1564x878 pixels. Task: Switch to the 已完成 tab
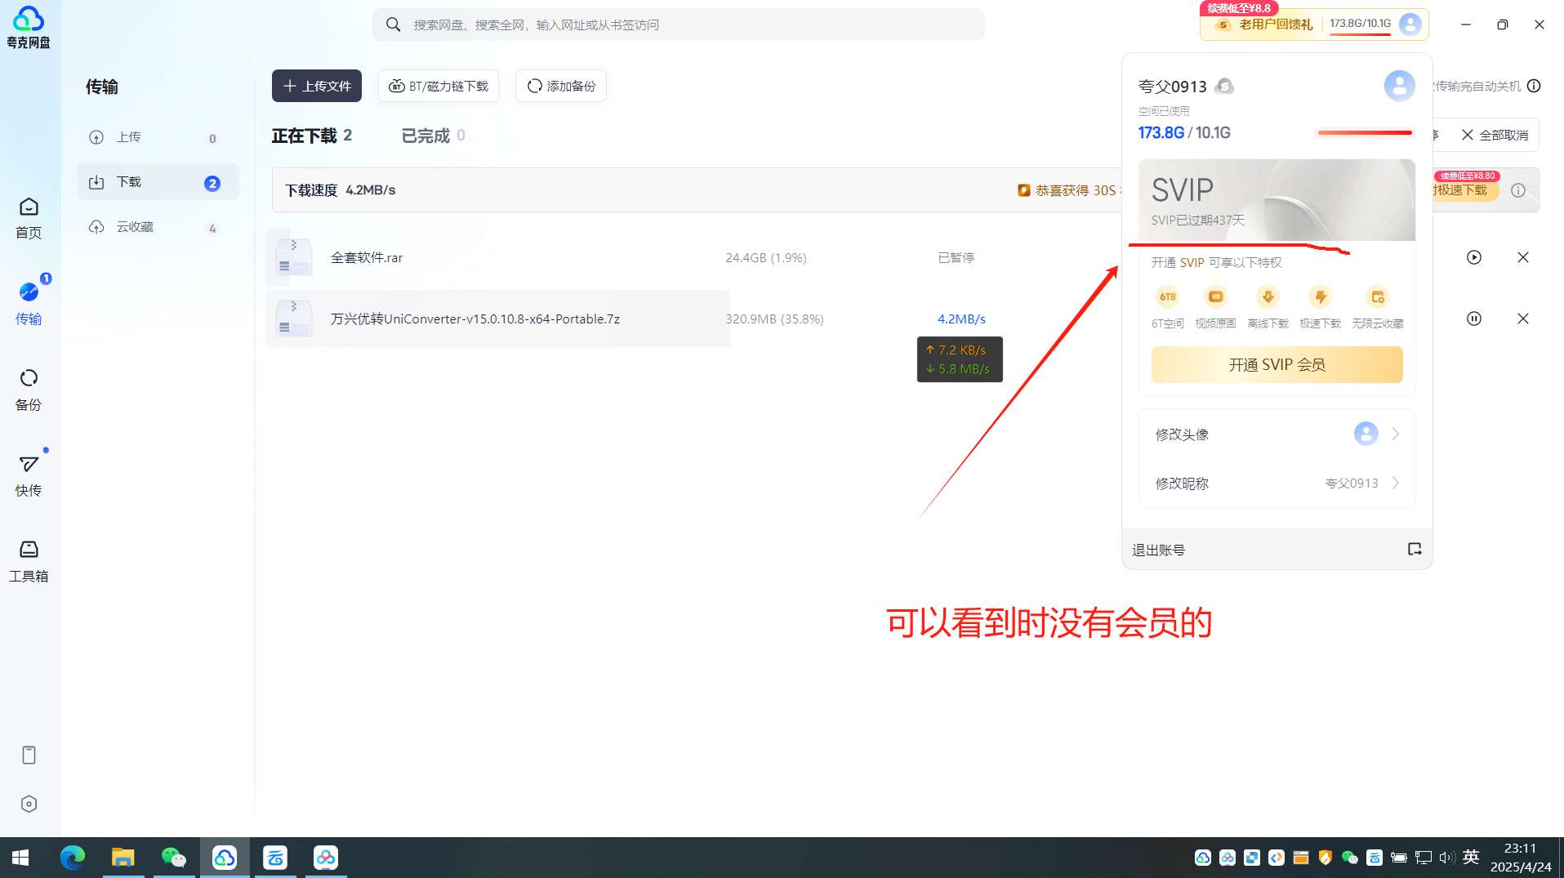[x=434, y=136]
